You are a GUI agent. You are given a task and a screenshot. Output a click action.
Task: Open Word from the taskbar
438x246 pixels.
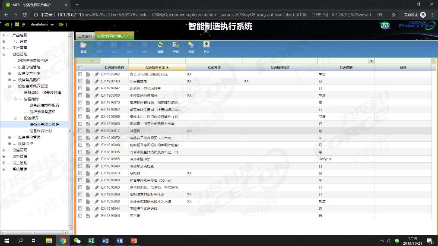(105, 240)
